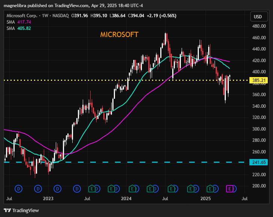The image size is (273, 217).
Task: Click the 2024 time axis label
Action: tap(126, 198)
